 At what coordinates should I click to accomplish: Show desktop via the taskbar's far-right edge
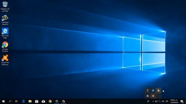185,101
